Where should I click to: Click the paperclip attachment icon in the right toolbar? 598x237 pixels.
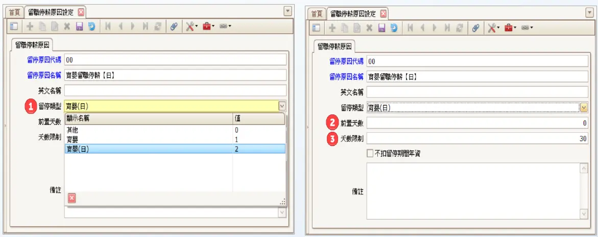click(474, 28)
